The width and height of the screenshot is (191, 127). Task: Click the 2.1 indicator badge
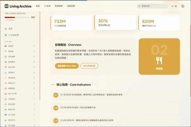[x=56, y=95]
